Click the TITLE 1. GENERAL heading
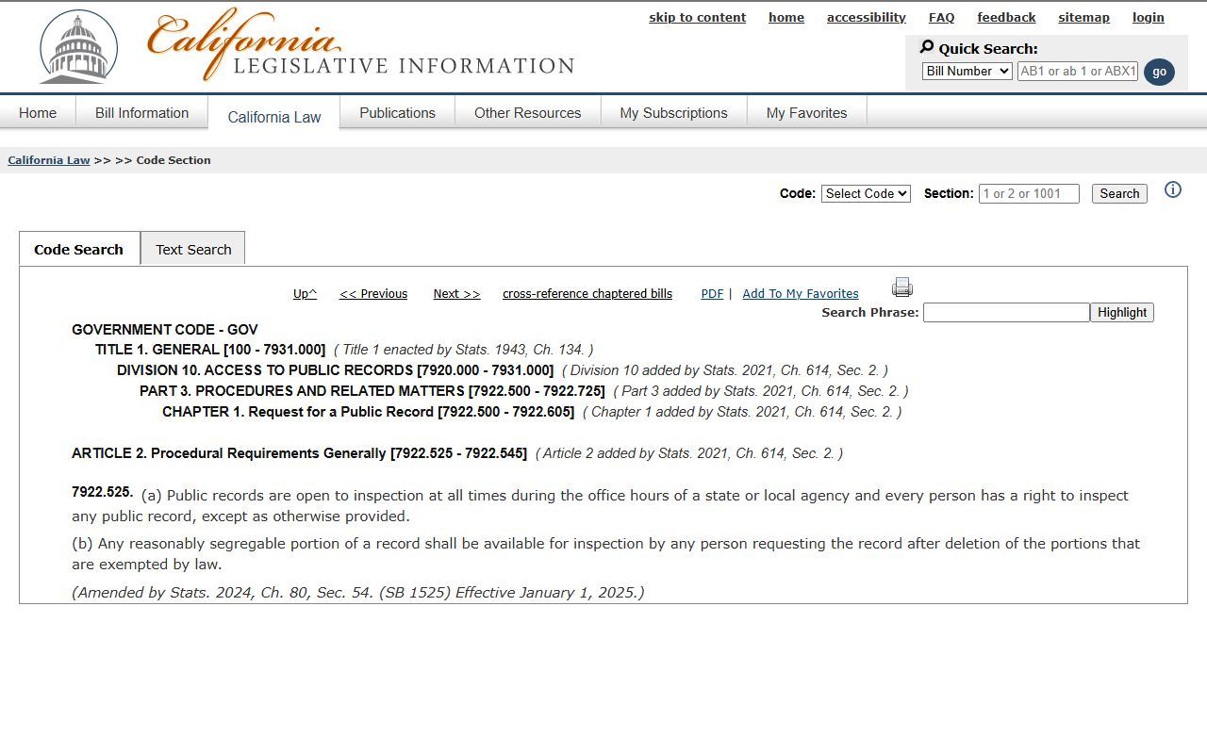The height and width of the screenshot is (754, 1207). tap(210, 350)
